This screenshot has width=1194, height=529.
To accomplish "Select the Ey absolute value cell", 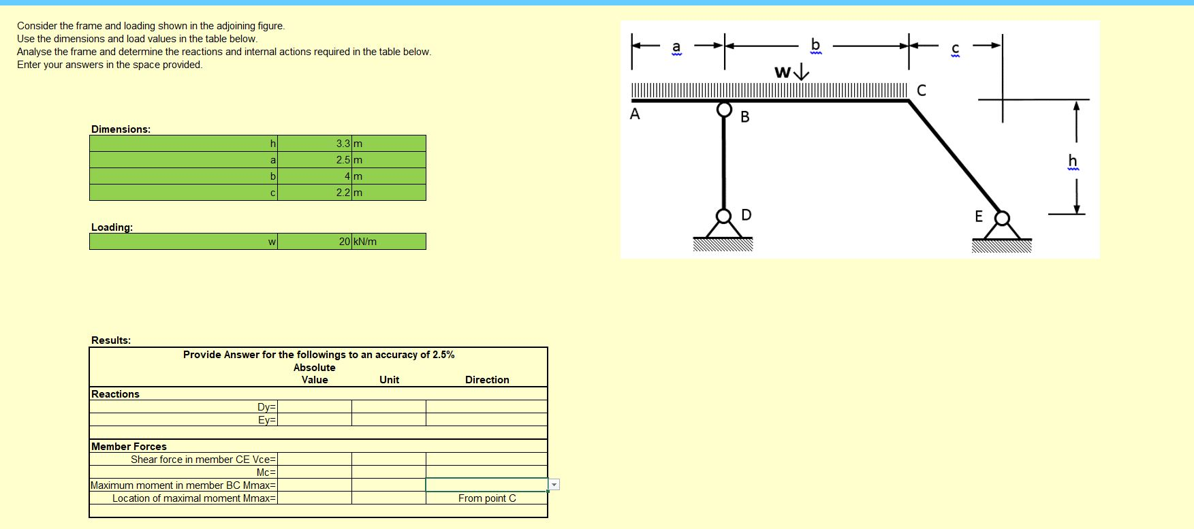I will tap(315, 419).
